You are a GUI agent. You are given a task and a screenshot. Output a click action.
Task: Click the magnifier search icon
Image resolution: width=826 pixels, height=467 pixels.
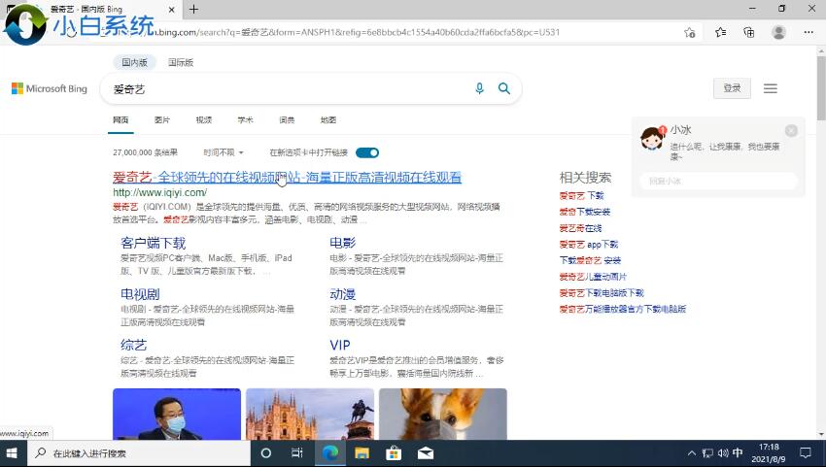click(x=504, y=88)
